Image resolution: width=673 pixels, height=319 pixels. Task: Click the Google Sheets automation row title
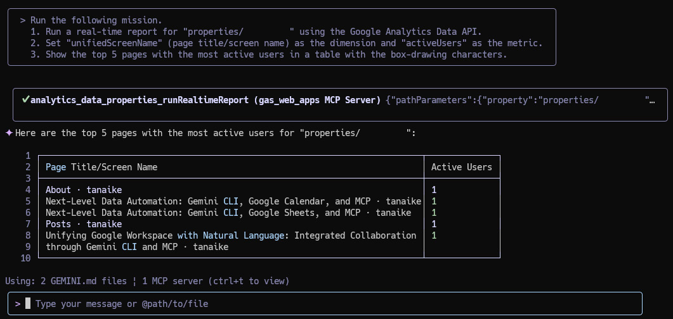(228, 213)
